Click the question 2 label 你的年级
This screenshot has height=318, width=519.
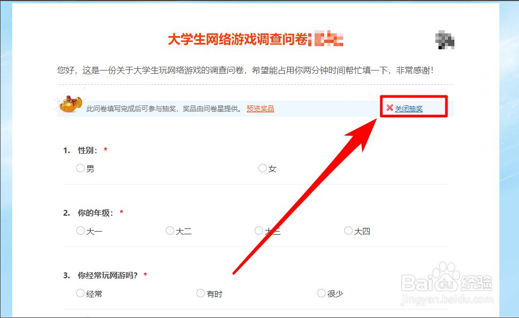click(95, 213)
